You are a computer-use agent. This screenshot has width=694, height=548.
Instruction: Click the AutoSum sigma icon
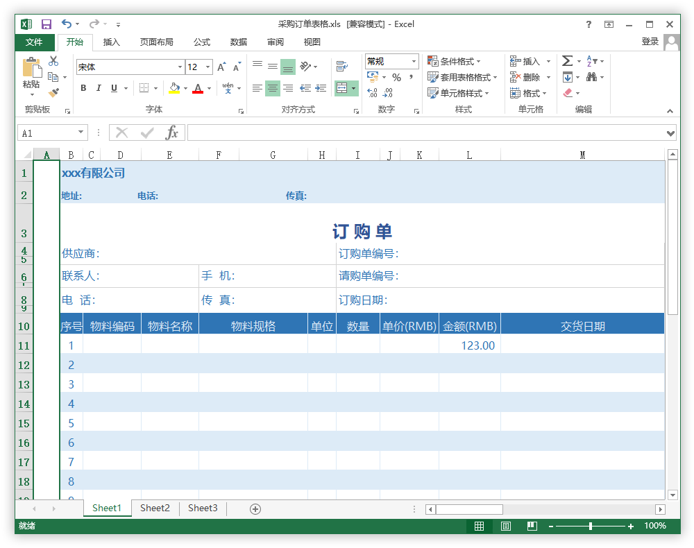point(567,61)
